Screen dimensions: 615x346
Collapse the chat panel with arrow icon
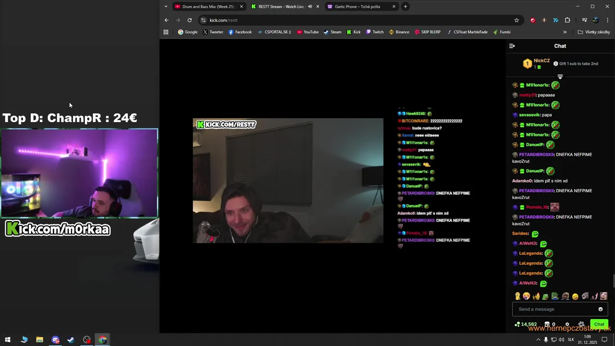(512, 46)
